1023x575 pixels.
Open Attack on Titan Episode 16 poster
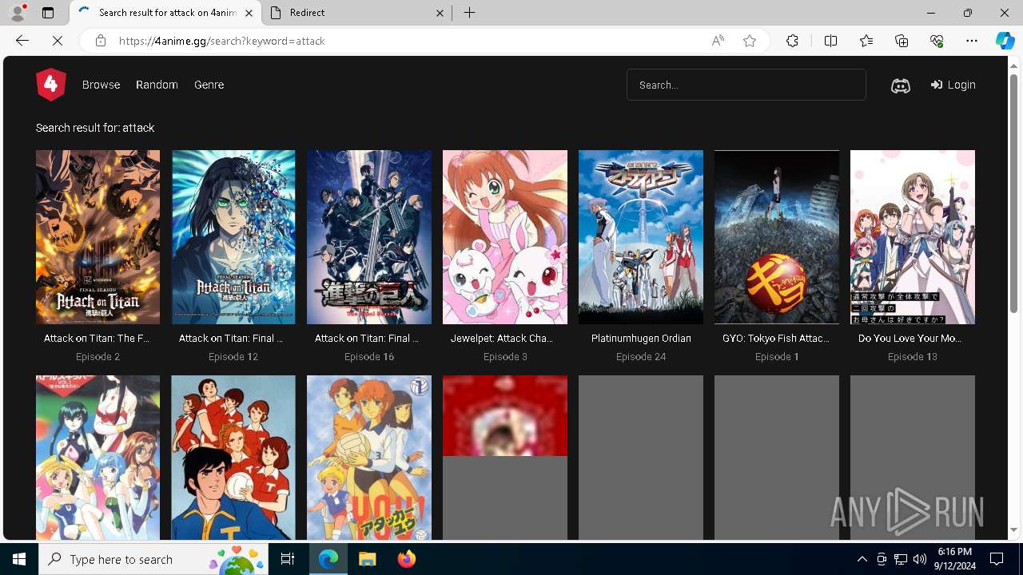pos(369,237)
